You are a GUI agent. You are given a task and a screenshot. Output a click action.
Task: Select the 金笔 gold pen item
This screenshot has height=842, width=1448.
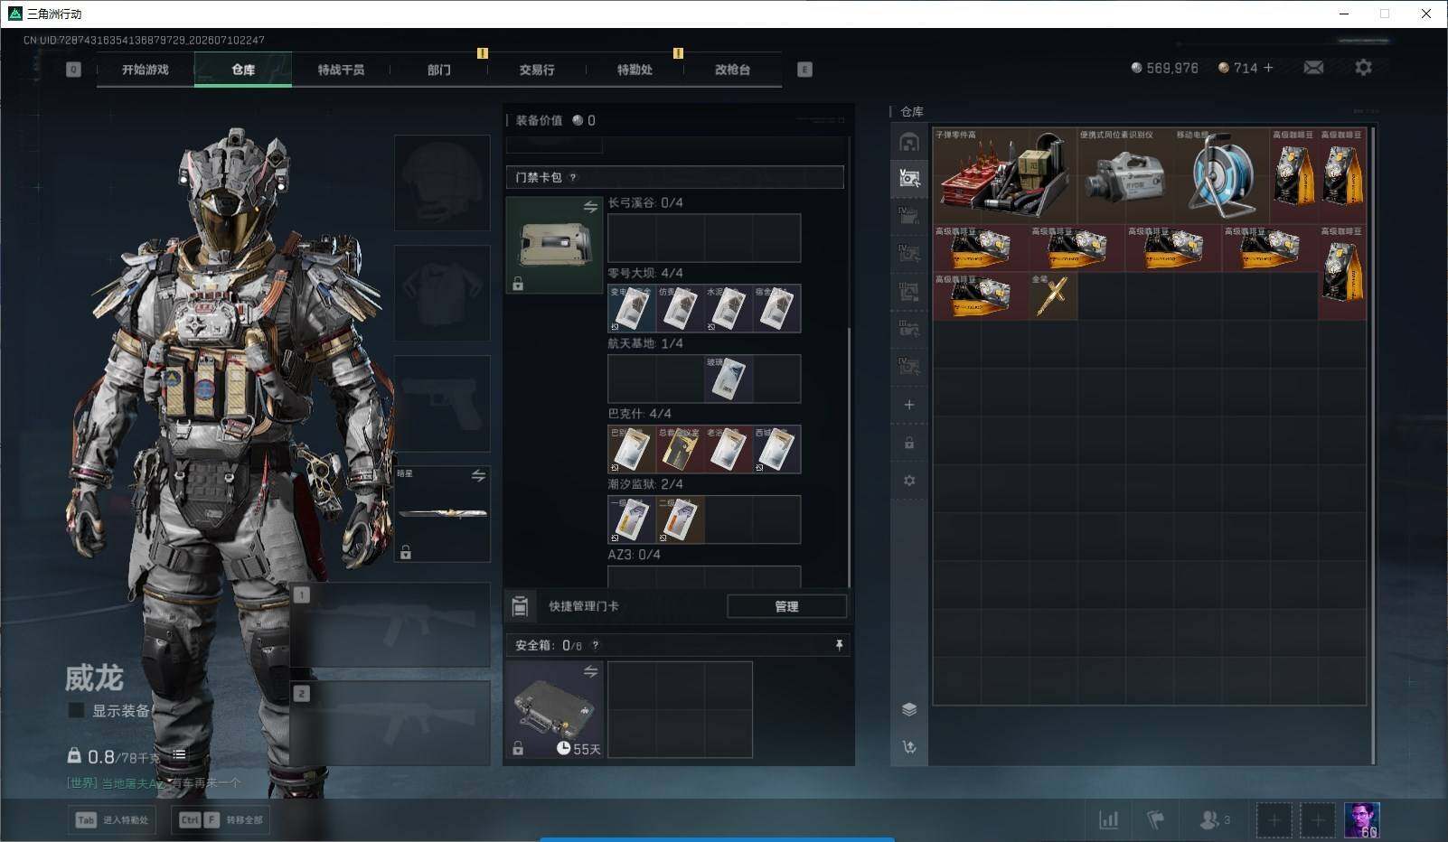coord(1053,296)
